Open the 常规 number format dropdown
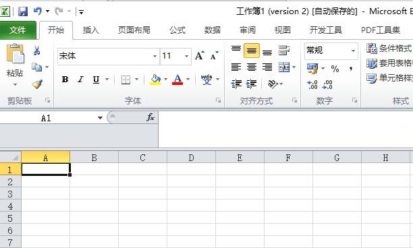 pos(353,51)
